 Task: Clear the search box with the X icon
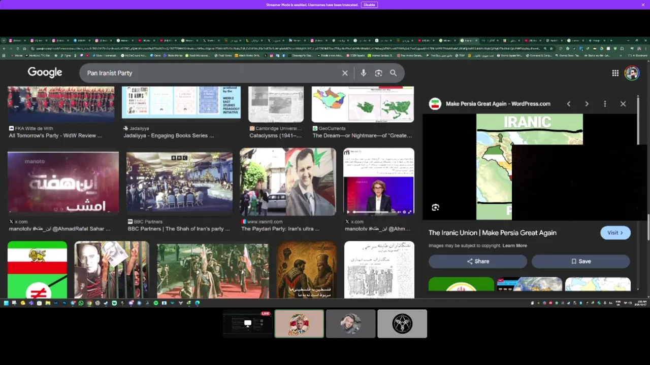[345, 73]
